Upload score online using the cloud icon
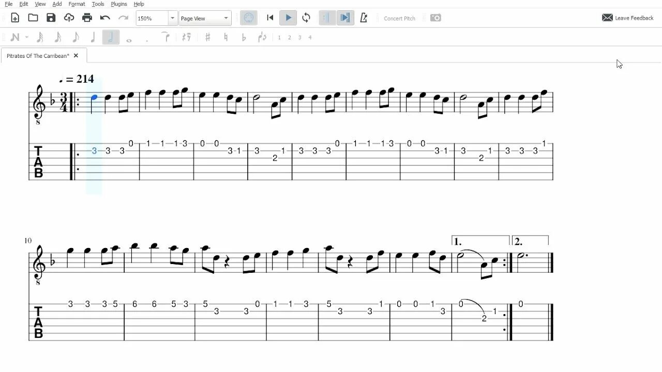The height and width of the screenshot is (372, 662). click(69, 18)
